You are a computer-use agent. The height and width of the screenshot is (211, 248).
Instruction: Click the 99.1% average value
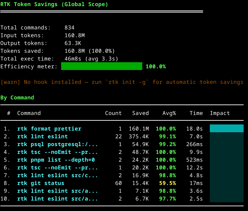click(x=168, y=137)
